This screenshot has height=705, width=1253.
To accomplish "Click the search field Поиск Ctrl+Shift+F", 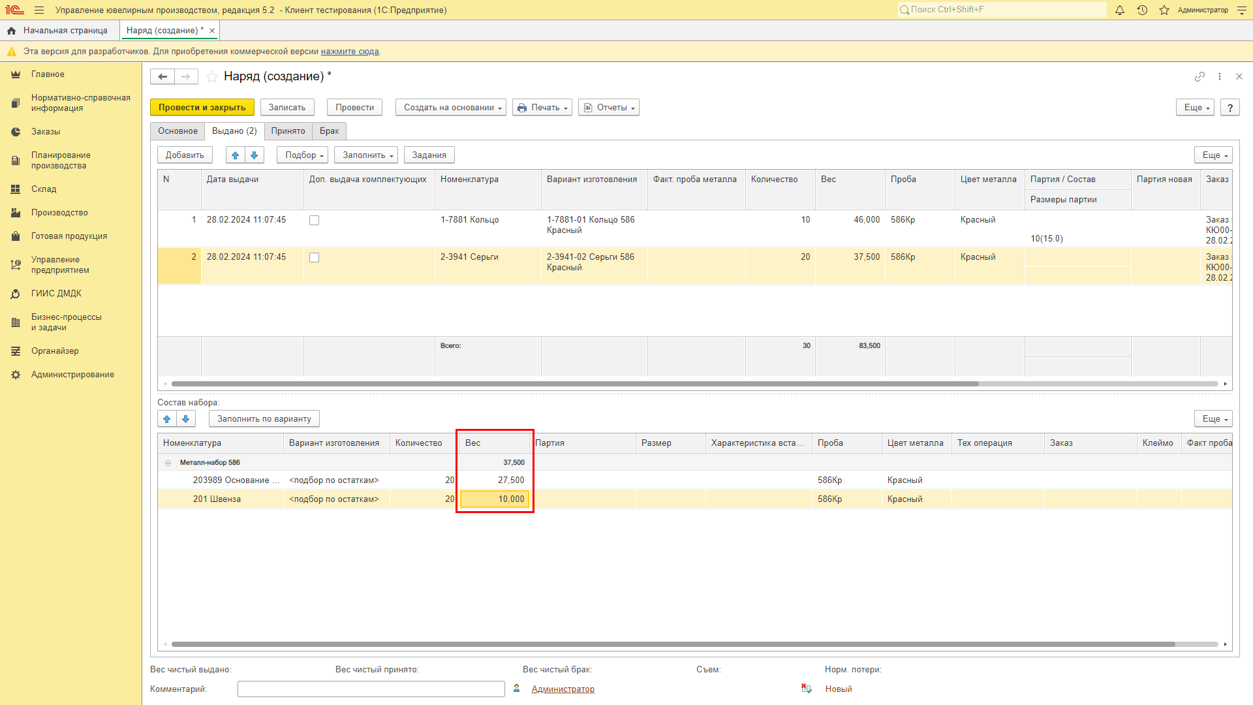I will pyautogui.click(x=1002, y=10).
